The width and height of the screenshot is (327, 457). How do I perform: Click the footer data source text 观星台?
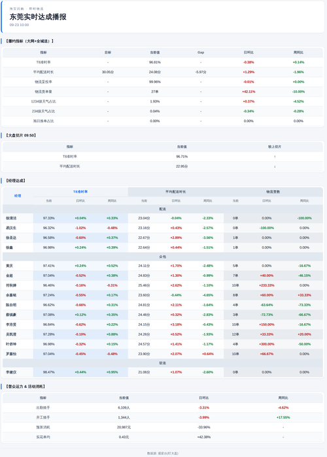coord(163,454)
